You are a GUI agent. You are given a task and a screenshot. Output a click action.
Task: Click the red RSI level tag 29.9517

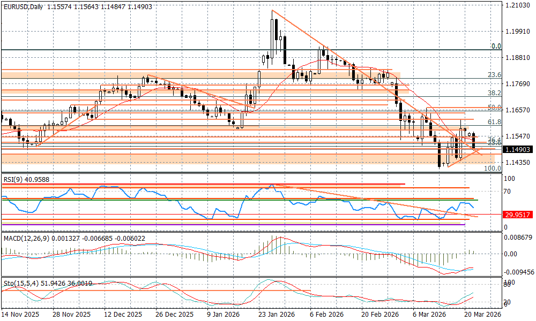pos(517,215)
